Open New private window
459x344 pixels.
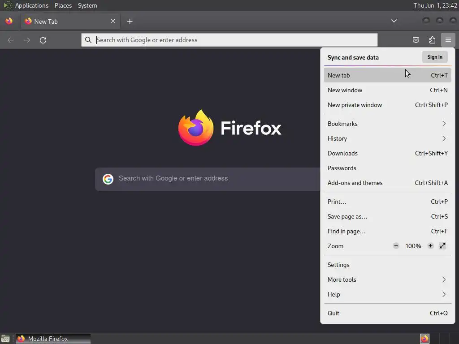point(388,105)
